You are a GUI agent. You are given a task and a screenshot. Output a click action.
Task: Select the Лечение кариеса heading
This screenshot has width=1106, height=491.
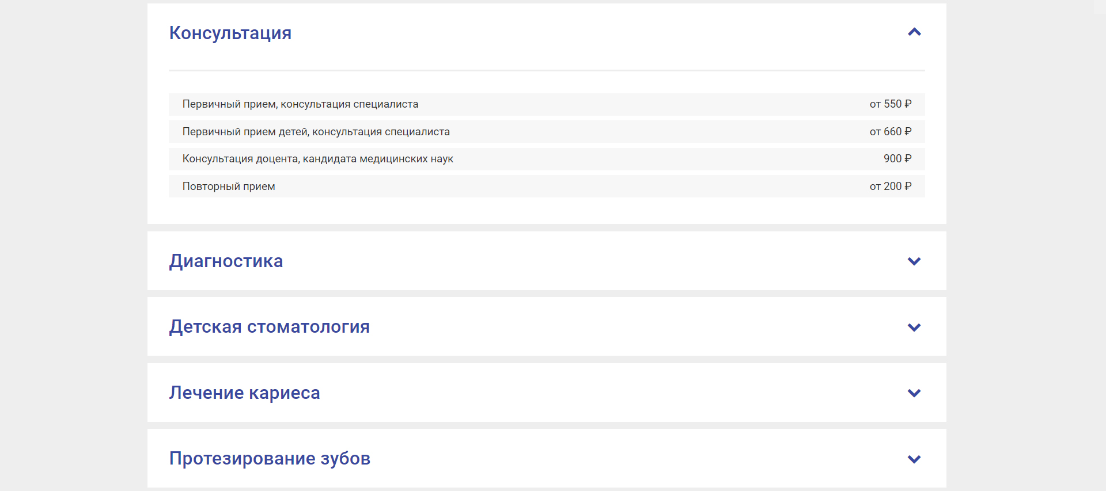[x=244, y=393]
